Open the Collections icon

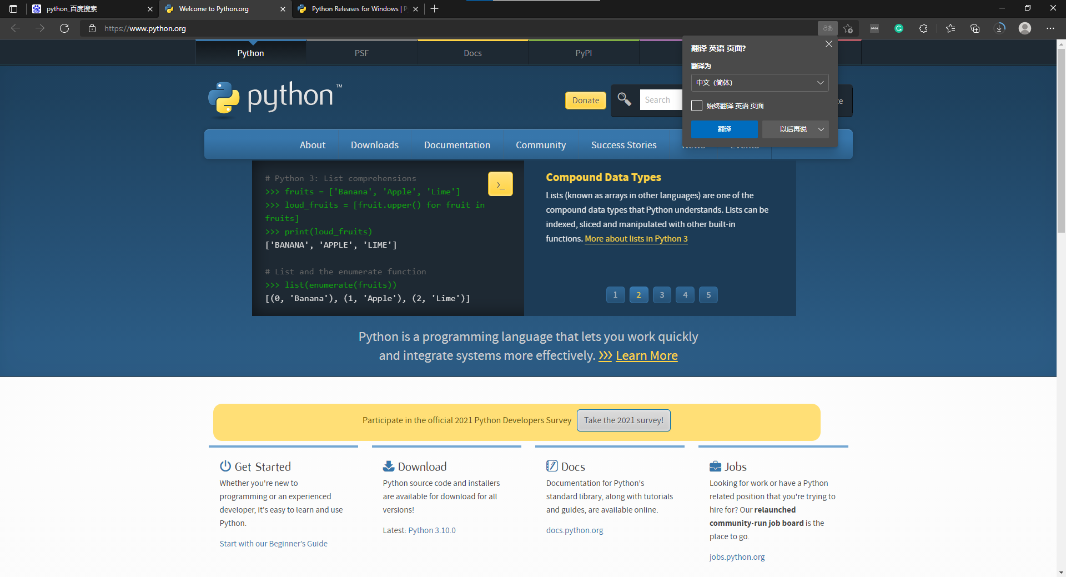click(975, 28)
